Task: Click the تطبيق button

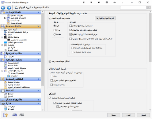Action: click(x=143, y=115)
